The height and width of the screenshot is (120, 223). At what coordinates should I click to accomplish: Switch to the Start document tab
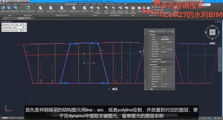click(x=5, y=18)
